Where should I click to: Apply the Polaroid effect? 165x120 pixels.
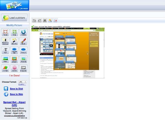(x=23, y=59)
